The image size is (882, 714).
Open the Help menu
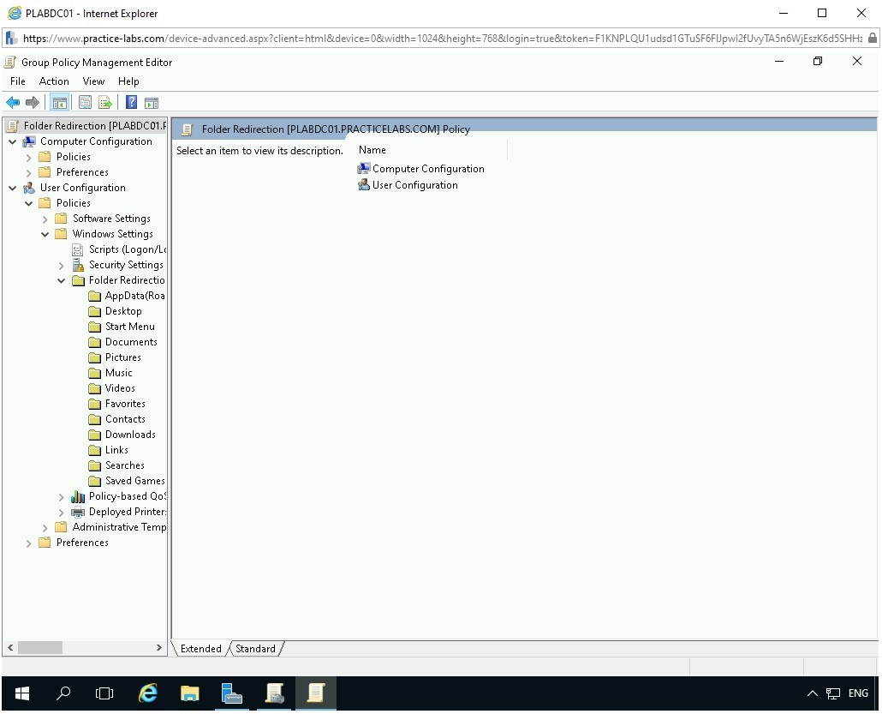(x=128, y=81)
